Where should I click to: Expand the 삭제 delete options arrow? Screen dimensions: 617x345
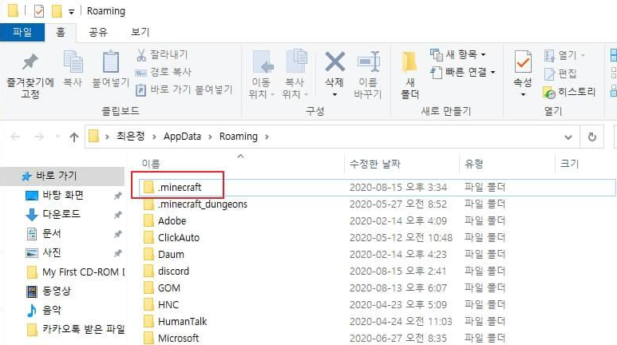click(334, 95)
